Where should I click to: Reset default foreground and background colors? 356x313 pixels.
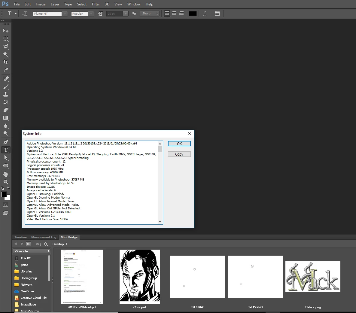pos(3,188)
